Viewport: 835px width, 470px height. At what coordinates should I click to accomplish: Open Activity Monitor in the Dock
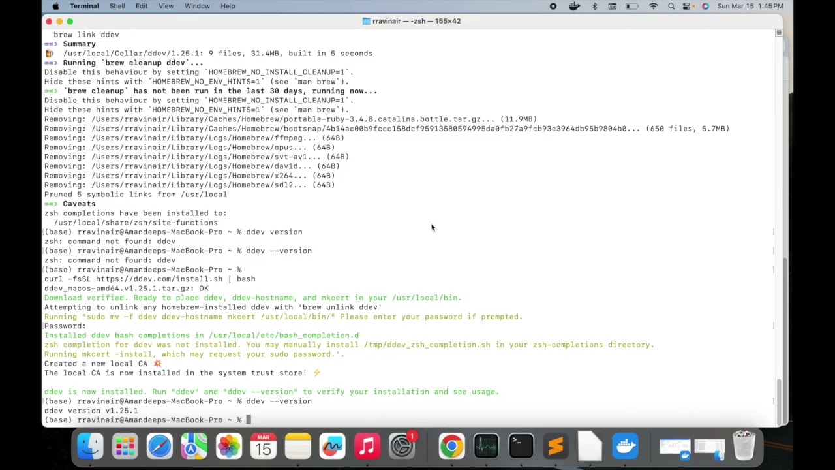click(x=486, y=446)
